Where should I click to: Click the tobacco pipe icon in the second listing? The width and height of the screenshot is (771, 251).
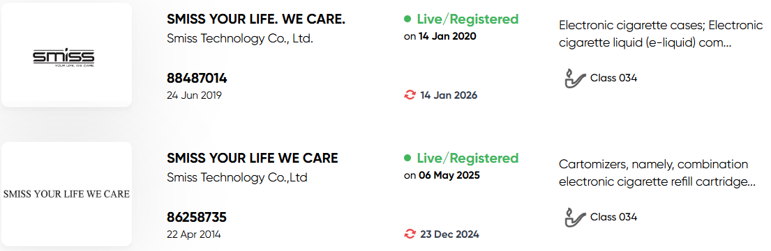coord(575,217)
